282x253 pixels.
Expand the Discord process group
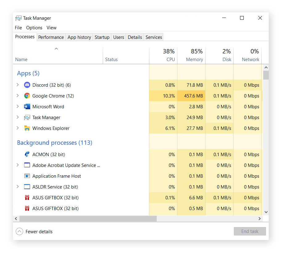coord(18,85)
